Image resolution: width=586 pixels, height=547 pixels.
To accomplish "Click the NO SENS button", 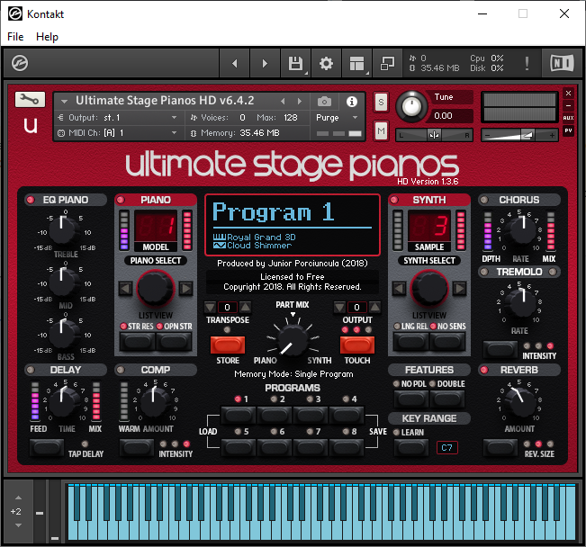I will click(x=447, y=341).
